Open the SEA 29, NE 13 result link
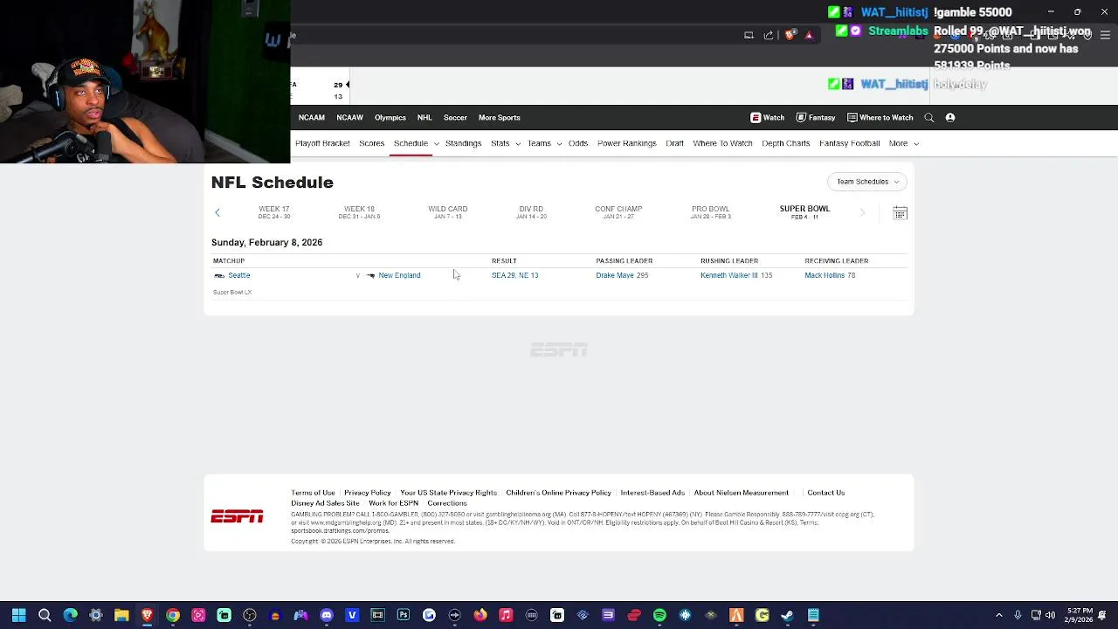 tap(514, 275)
